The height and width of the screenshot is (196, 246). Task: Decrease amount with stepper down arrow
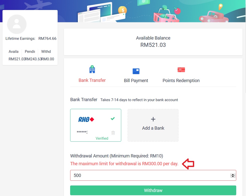[233, 177]
